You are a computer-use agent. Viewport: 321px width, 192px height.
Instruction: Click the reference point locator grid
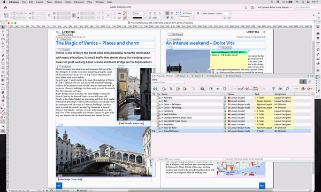click(x=6, y=15)
